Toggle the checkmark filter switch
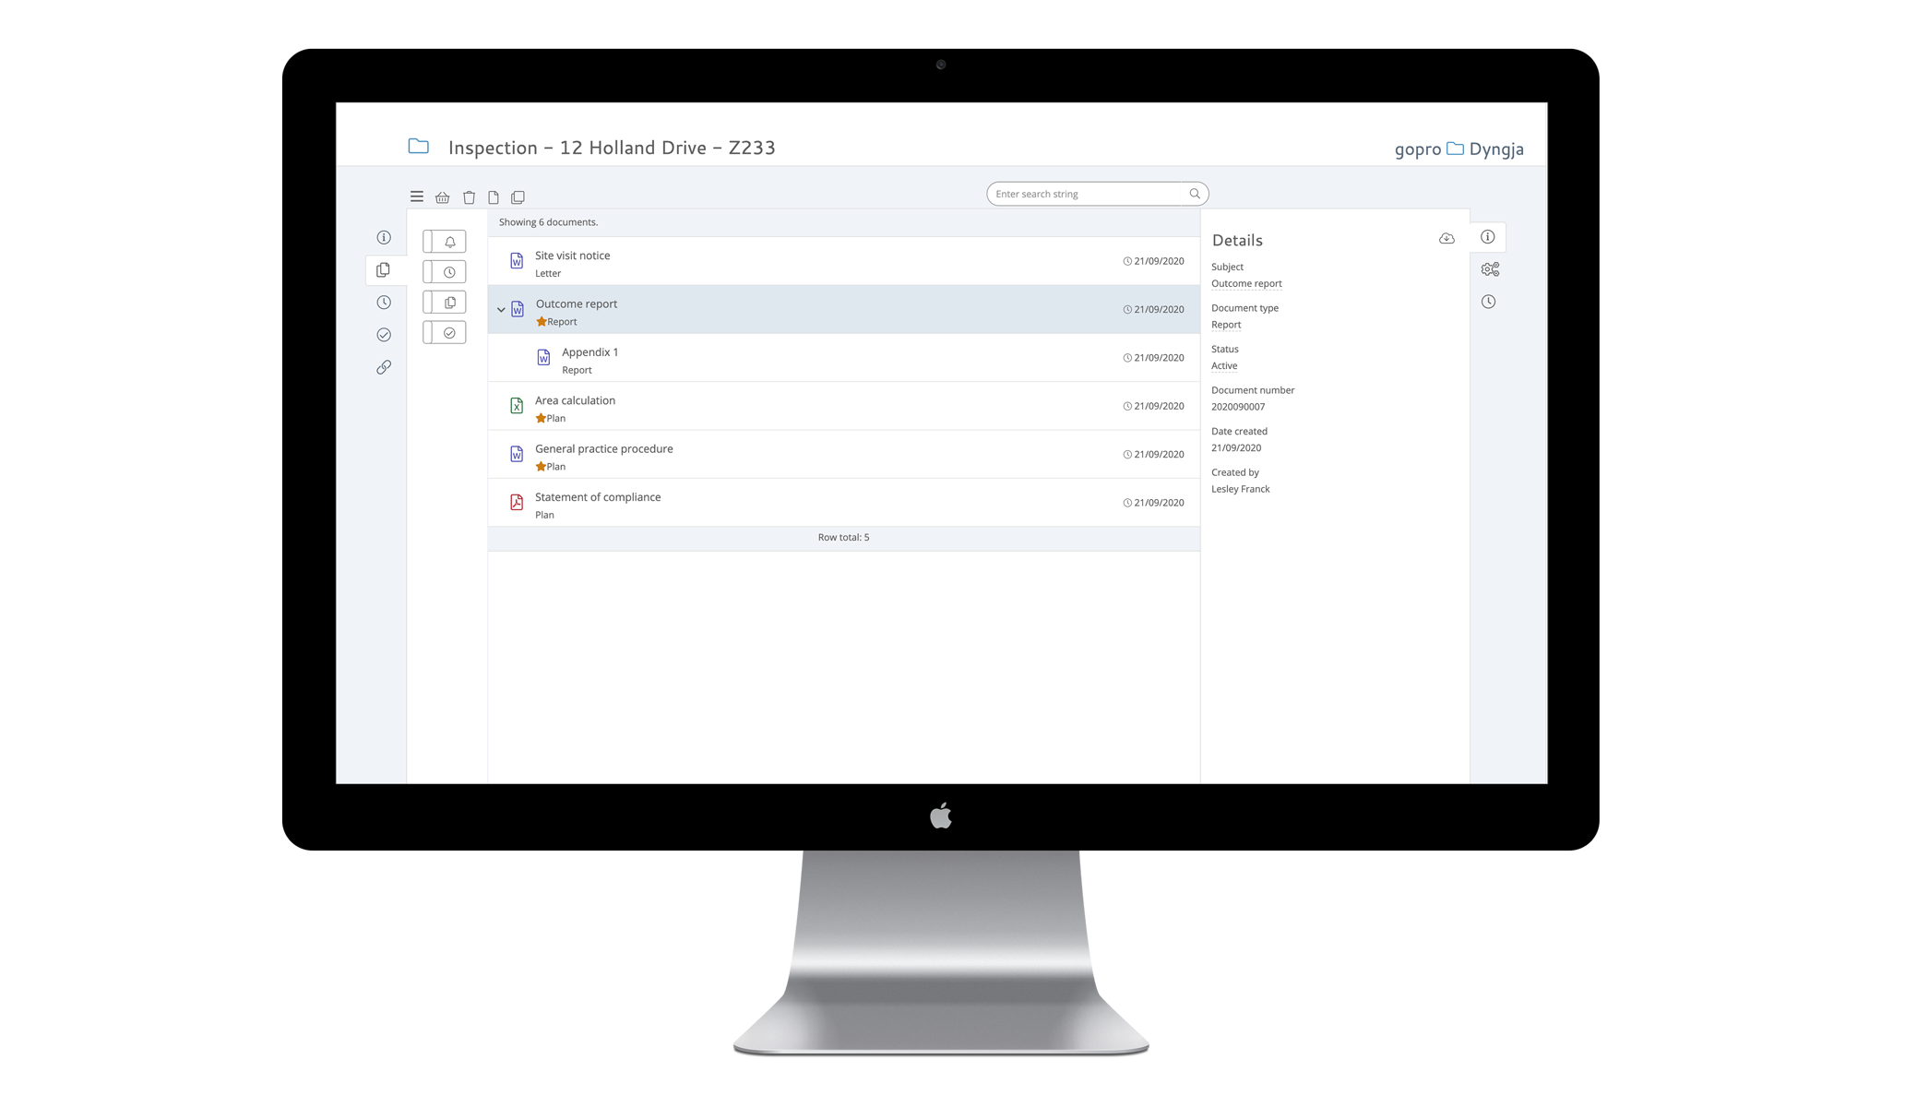The height and width of the screenshot is (1107, 1905). [x=445, y=333]
